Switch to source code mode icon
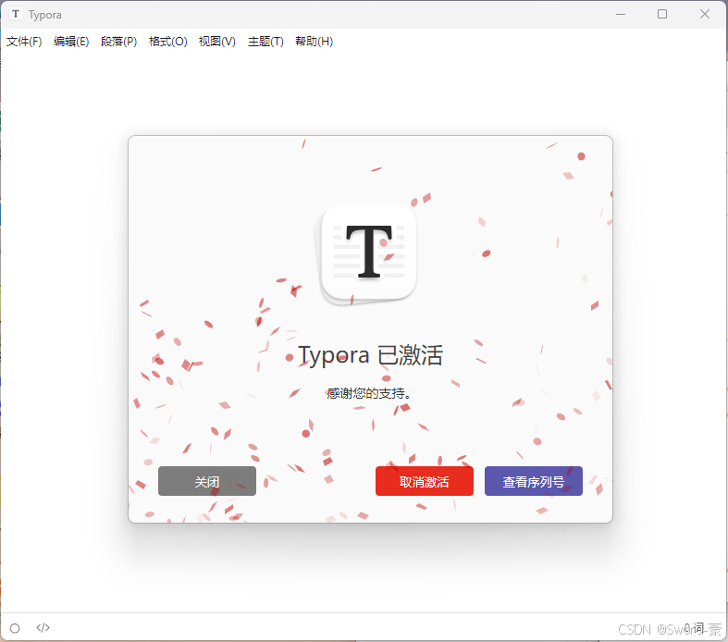The image size is (728, 642). [x=43, y=628]
